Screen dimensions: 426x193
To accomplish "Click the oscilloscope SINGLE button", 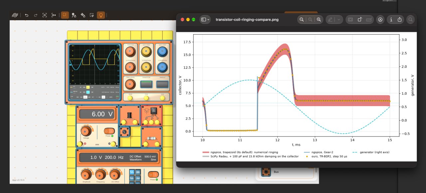I will tap(162, 84).
